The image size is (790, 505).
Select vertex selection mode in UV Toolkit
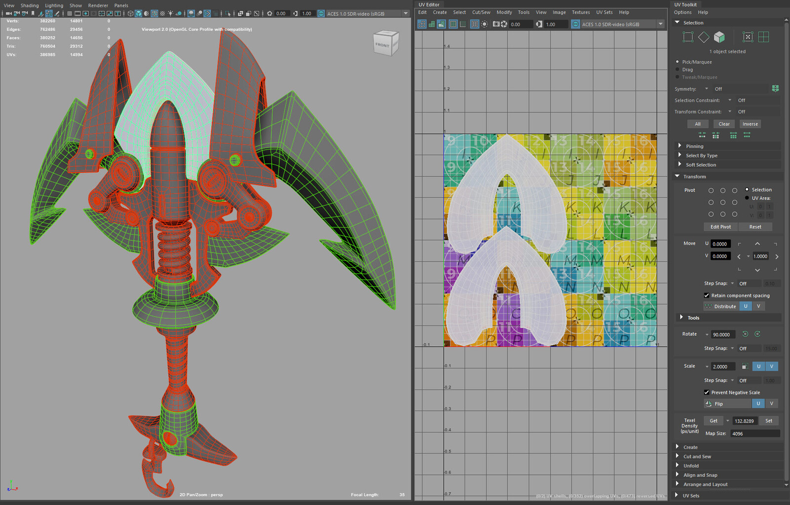click(688, 36)
